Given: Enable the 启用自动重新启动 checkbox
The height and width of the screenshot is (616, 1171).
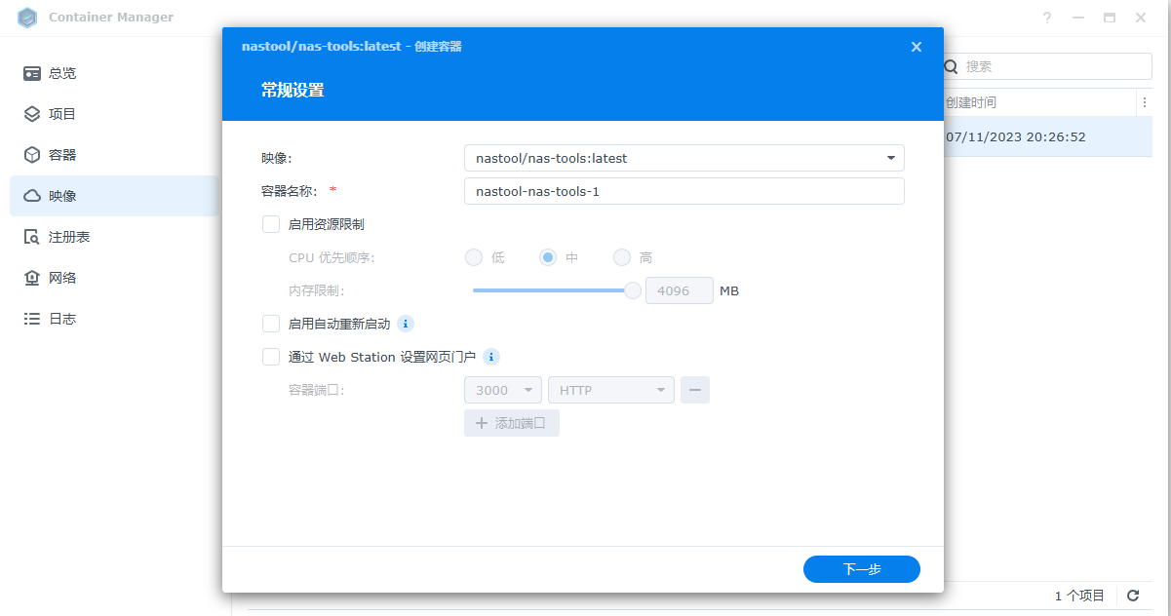Looking at the screenshot, I should click(x=271, y=324).
